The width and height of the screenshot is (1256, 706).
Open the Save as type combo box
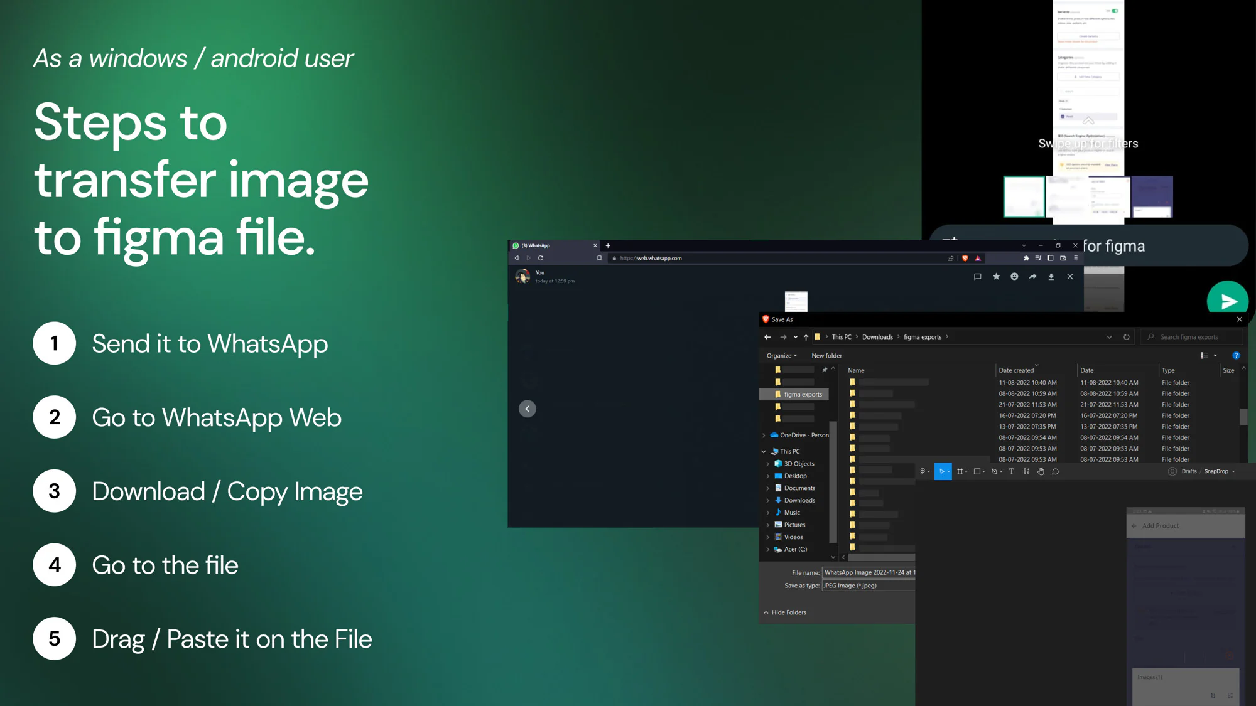[868, 586]
